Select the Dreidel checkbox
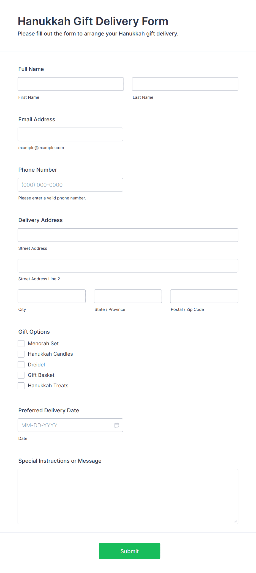256x573 pixels. pyautogui.click(x=21, y=365)
